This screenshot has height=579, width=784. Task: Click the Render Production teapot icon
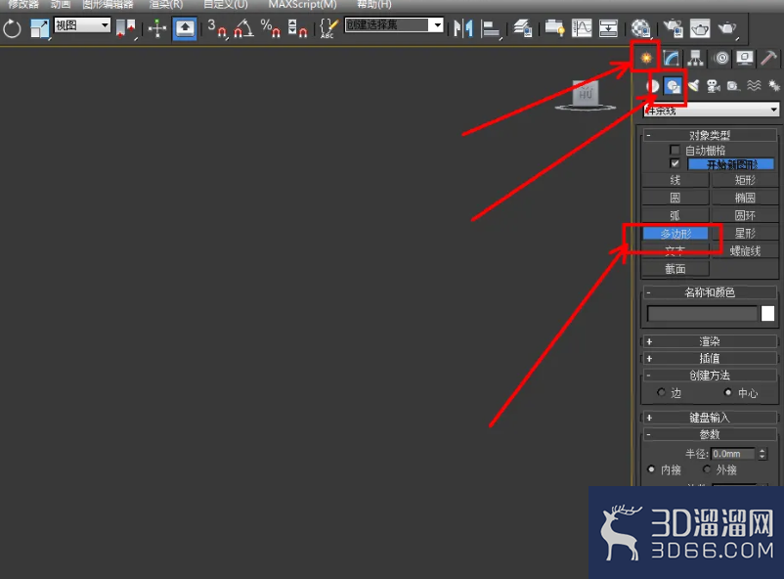pyautogui.click(x=728, y=28)
